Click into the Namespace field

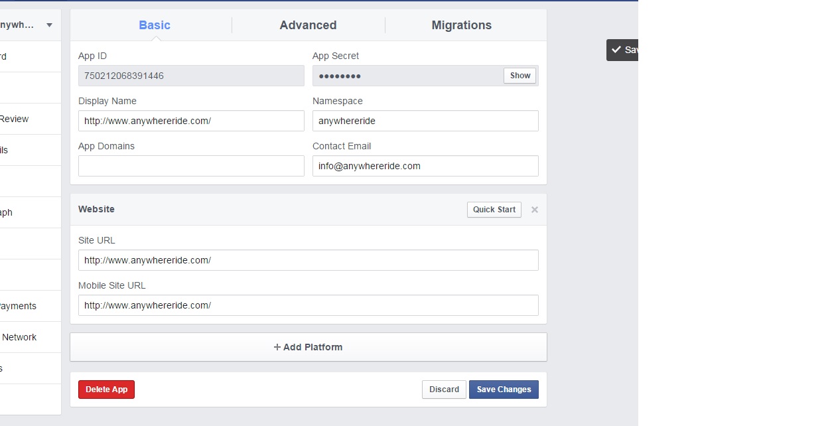(425, 121)
